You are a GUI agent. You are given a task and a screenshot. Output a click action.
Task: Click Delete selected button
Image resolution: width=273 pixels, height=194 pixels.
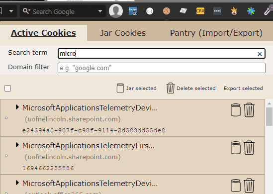point(191,88)
